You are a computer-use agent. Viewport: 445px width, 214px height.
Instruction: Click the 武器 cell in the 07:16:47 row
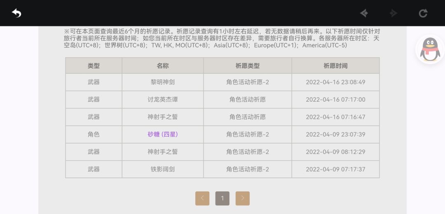pyautogui.click(x=94, y=117)
